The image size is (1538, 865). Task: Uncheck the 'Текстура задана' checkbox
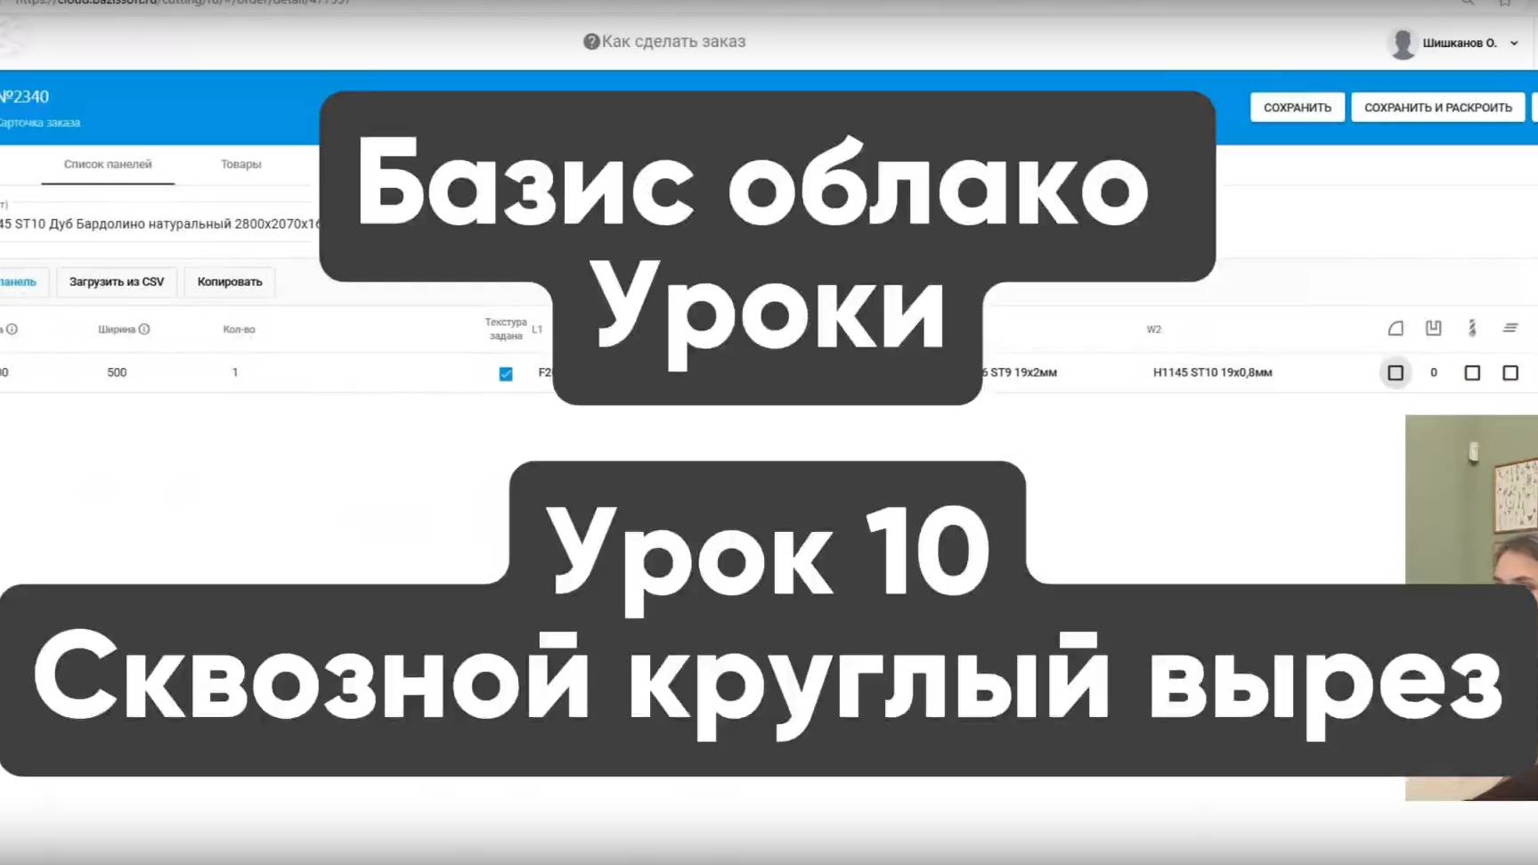click(505, 374)
